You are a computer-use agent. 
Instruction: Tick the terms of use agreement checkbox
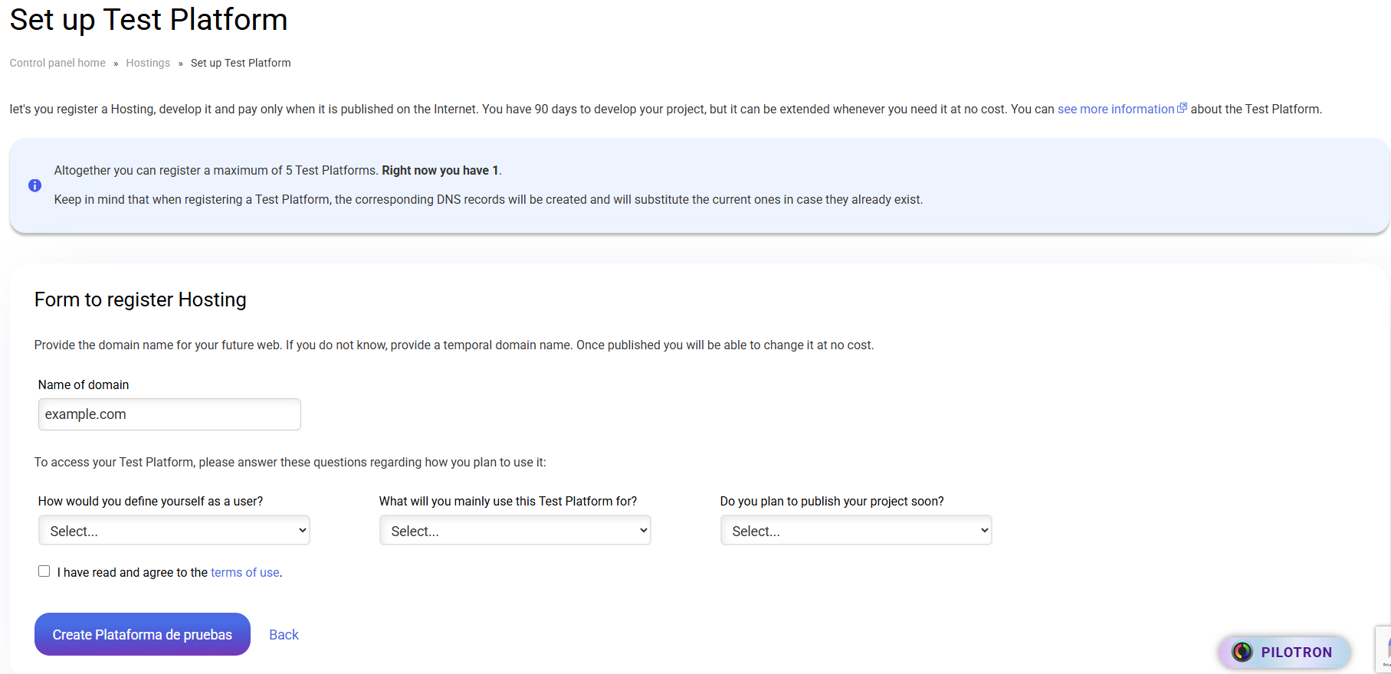point(44,571)
